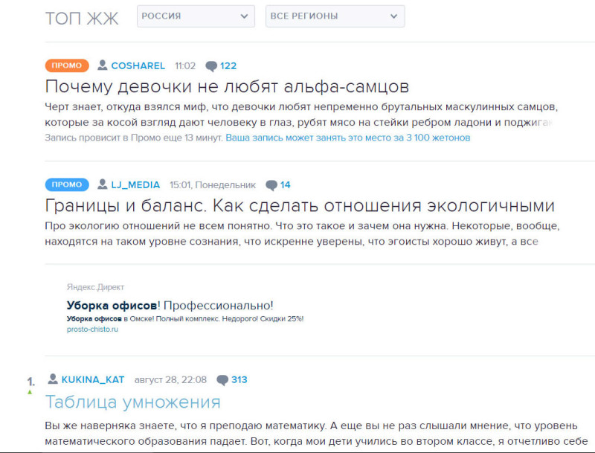Viewport: 595px width, 453px height.
Task: Read the 'Таблица умножения' post
Action: [x=132, y=402]
